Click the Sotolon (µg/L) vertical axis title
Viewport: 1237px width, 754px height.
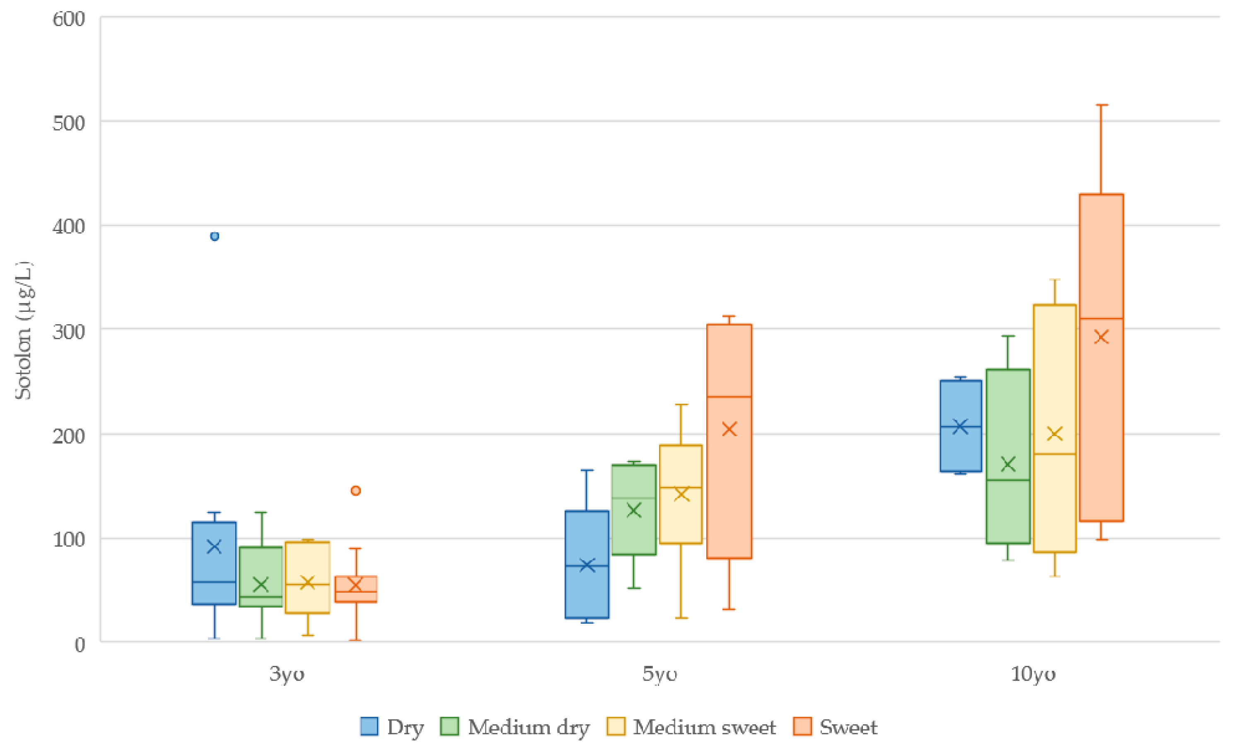pos(23,331)
